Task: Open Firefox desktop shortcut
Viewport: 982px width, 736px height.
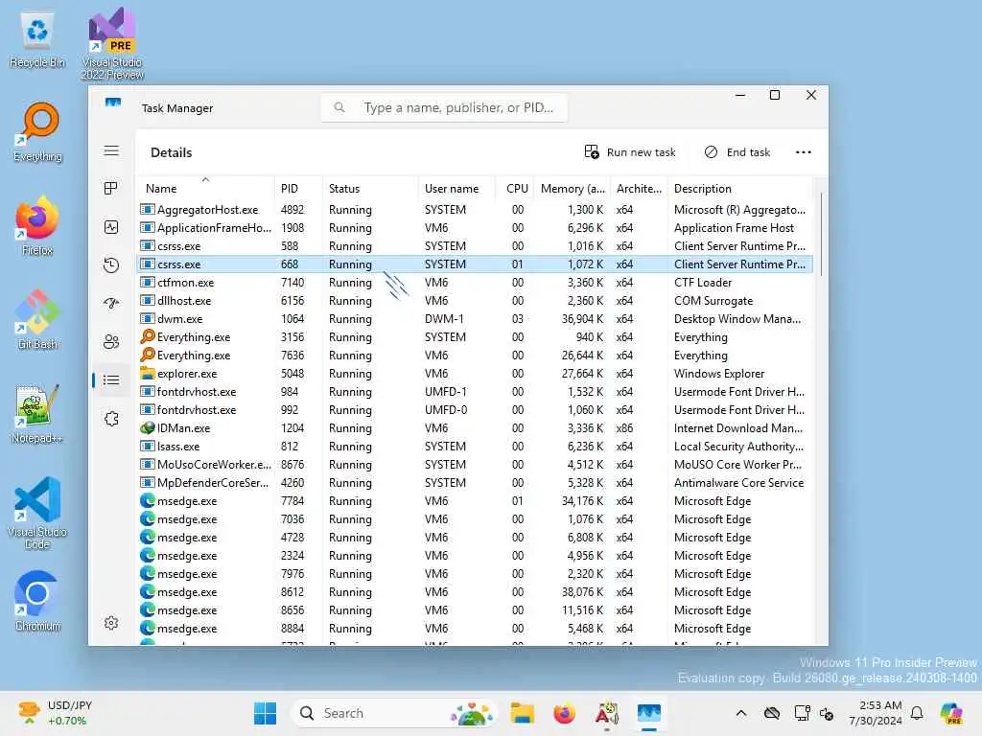Action: (x=37, y=226)
